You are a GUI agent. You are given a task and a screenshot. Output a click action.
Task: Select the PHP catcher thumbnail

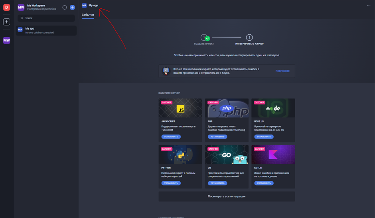coord(227,108)
